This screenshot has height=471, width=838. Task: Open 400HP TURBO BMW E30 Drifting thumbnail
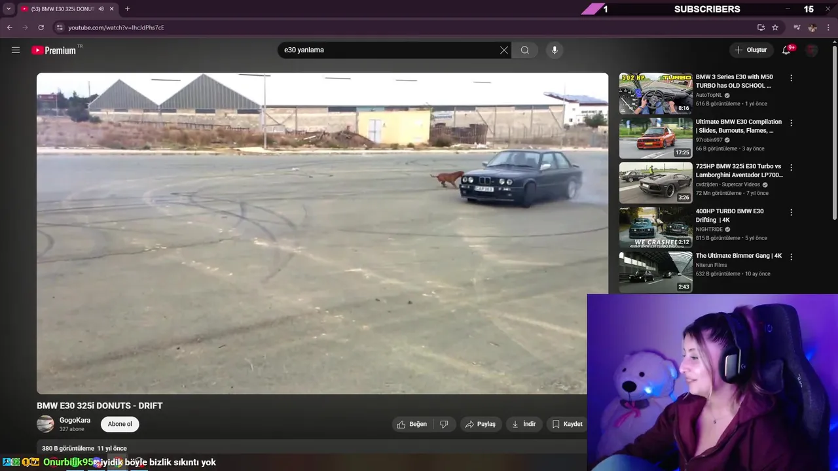(655, 227)
